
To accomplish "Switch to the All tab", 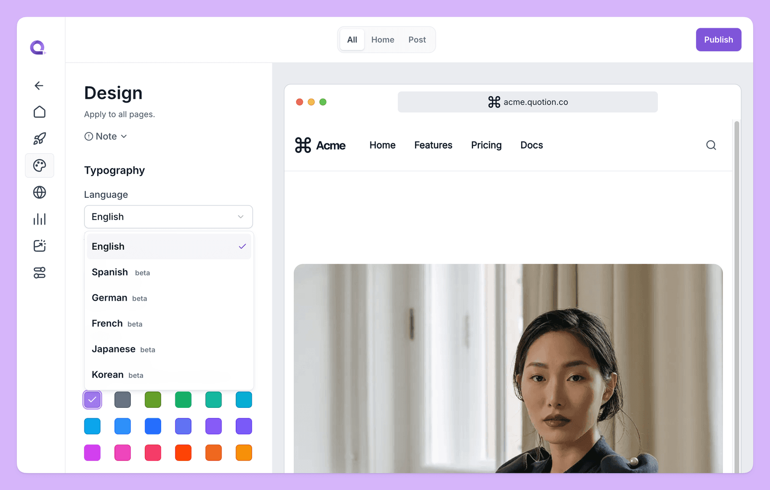I will pos(352,40).
